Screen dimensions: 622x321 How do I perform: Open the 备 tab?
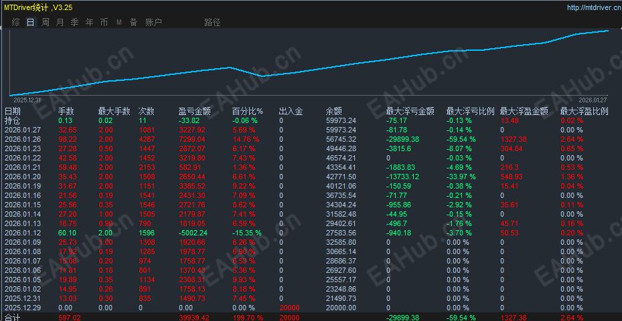(134, 23)
